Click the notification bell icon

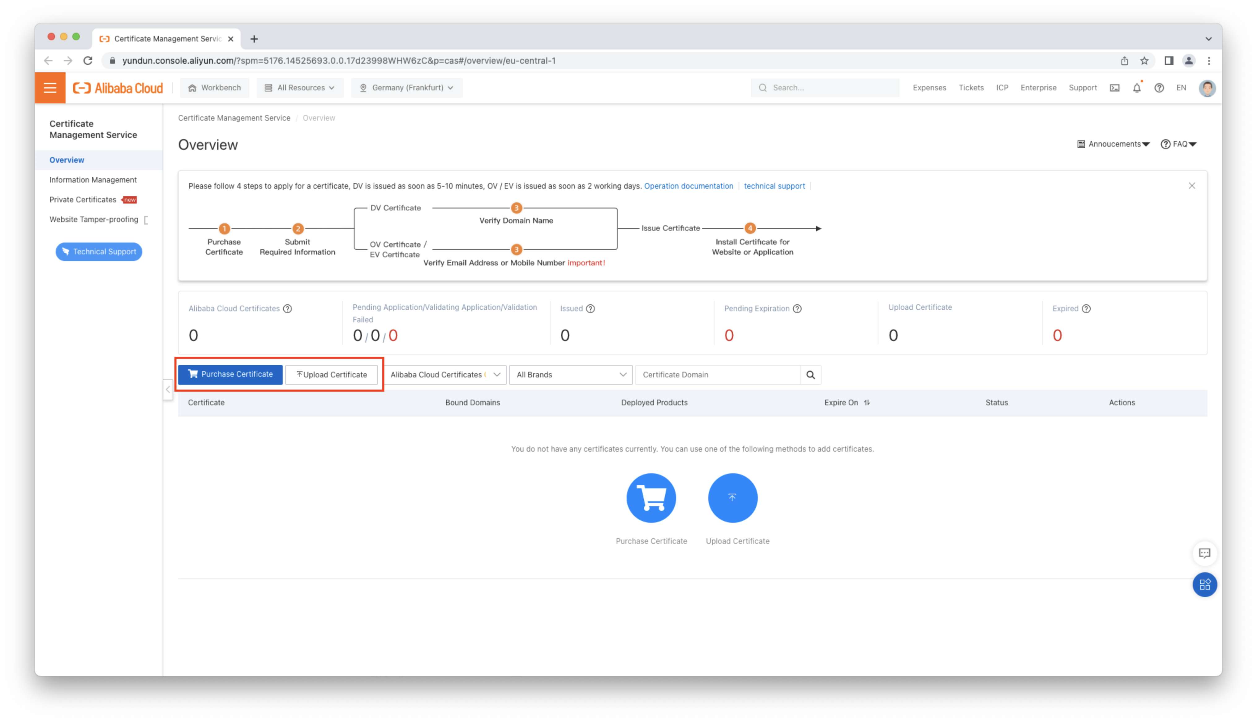click(x=1137, y=88)
